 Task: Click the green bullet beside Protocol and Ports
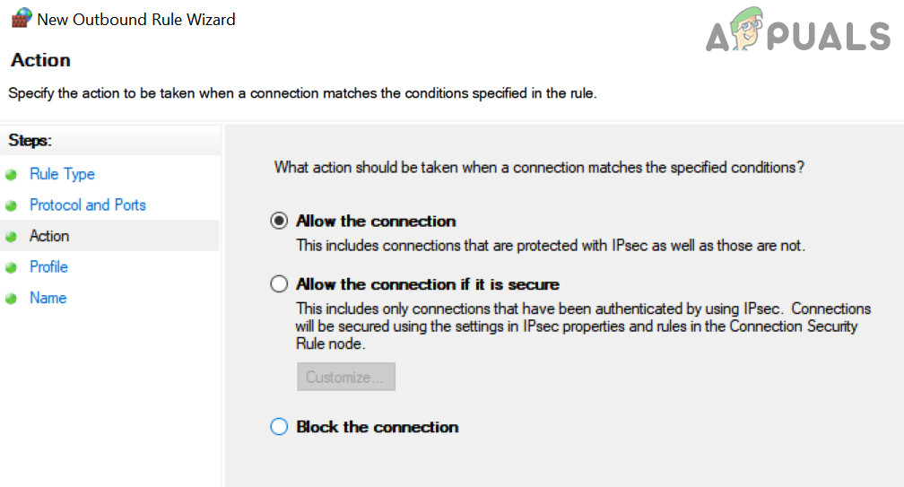pos(12,206)
